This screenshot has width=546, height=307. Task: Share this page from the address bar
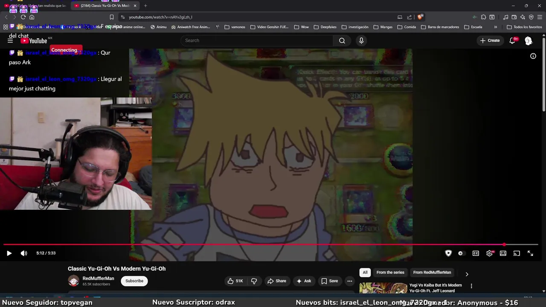coord(409,17)
